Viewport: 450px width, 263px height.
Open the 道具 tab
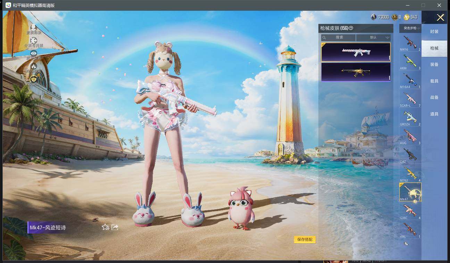(434, 114)
